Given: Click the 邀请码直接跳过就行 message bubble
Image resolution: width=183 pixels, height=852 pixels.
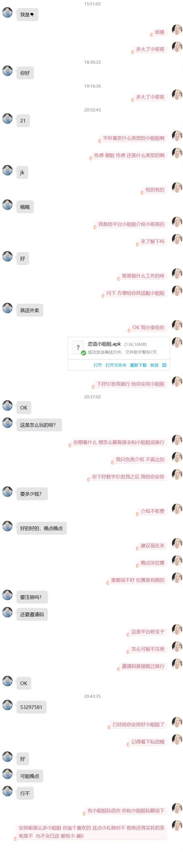Looking at the screenshot, I should point(143,666).
